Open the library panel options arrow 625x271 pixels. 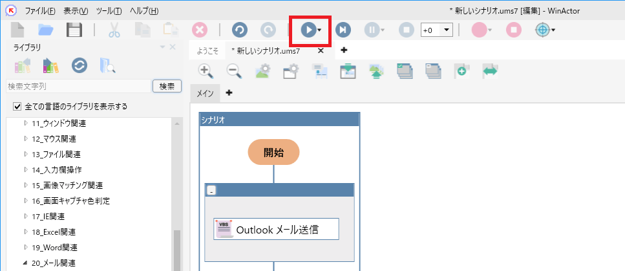pyautogui.click(x=163, y=47)
